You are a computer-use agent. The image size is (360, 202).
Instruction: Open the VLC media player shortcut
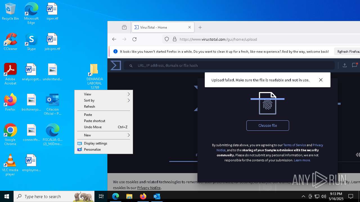tap(10, 165)
